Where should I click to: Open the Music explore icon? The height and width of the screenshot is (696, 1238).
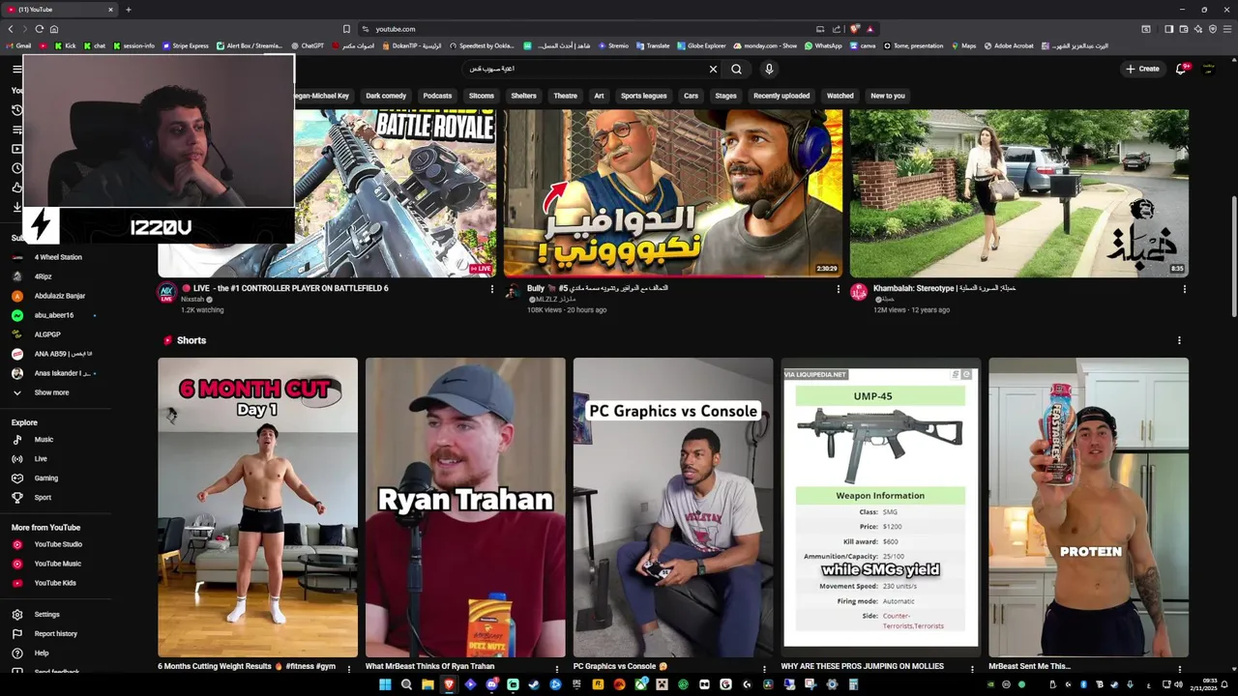pos(16,440)
